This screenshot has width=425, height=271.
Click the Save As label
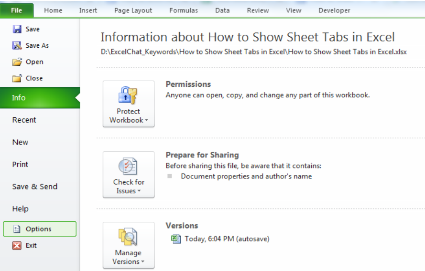tap(37, 45)
